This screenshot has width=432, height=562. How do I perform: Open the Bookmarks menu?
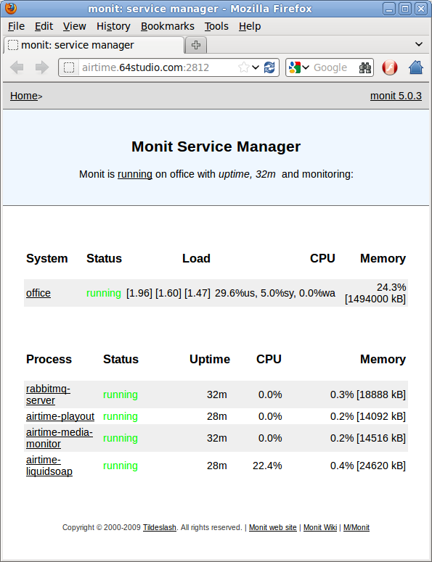[x=168, y=27]
